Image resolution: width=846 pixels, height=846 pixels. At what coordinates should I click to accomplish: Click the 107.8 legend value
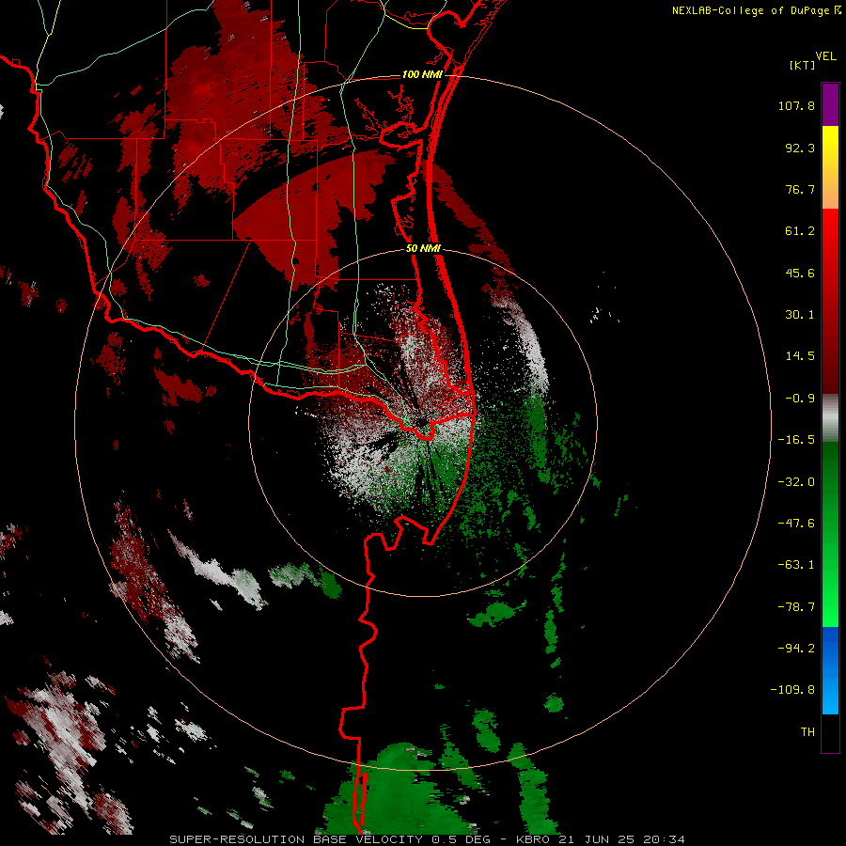tap(796, 105)
